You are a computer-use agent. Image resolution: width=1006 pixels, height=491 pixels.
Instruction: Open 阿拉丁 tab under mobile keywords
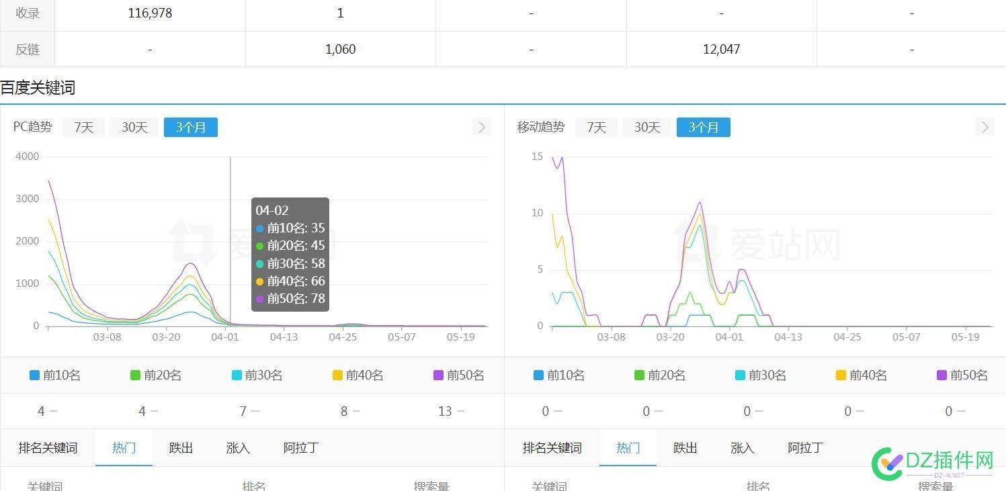coord(805,448)
